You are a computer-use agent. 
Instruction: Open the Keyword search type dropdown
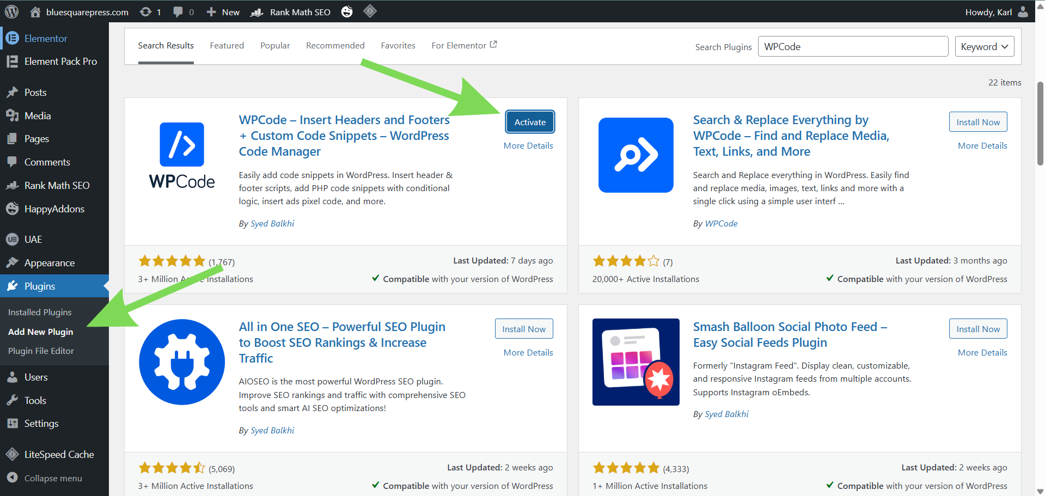(x=984, y=47)
